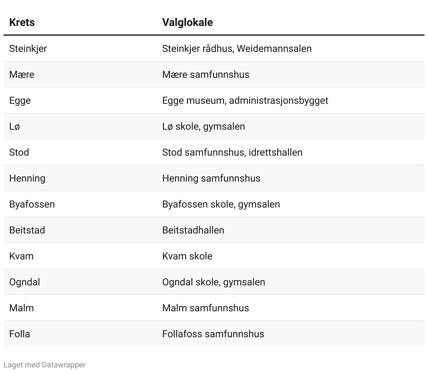Image resolution: width=428 pixels, height=373 pixels.
Task: Select the Henning district cell
Action: coord(27,178)
